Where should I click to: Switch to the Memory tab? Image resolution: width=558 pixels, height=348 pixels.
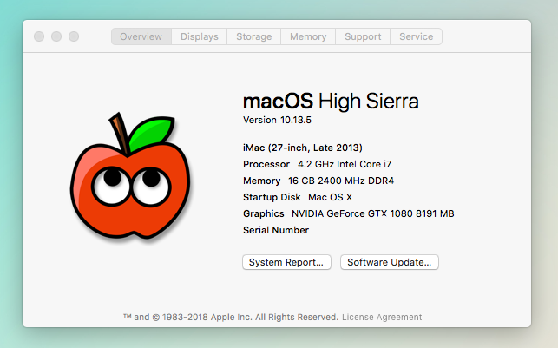(308, 36)
